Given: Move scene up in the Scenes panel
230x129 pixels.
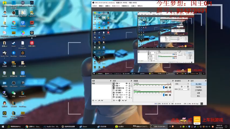Looking at the screenshot, I should tap(99, 101).
